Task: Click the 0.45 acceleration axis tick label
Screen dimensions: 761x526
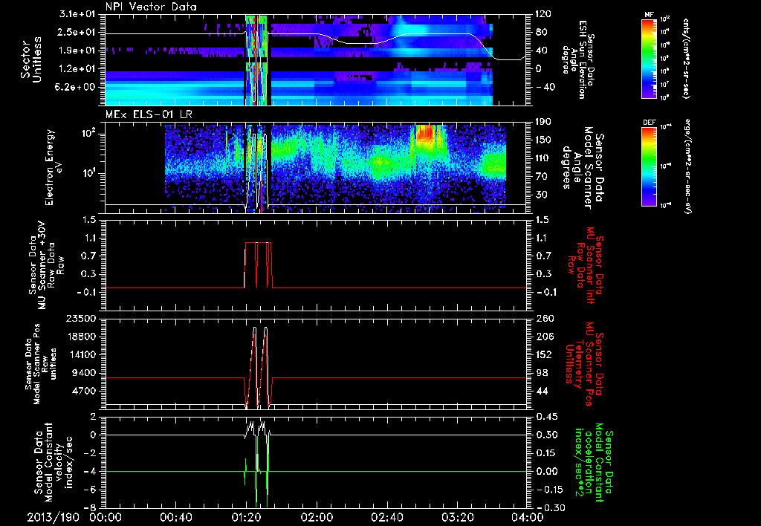Action: (546, 417)
